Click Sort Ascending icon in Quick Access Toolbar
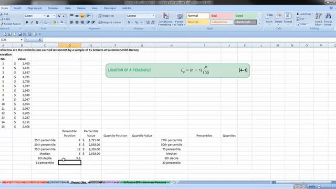This screenshot has width=336, height=189. pyautogui.click(x=25, y=34)
